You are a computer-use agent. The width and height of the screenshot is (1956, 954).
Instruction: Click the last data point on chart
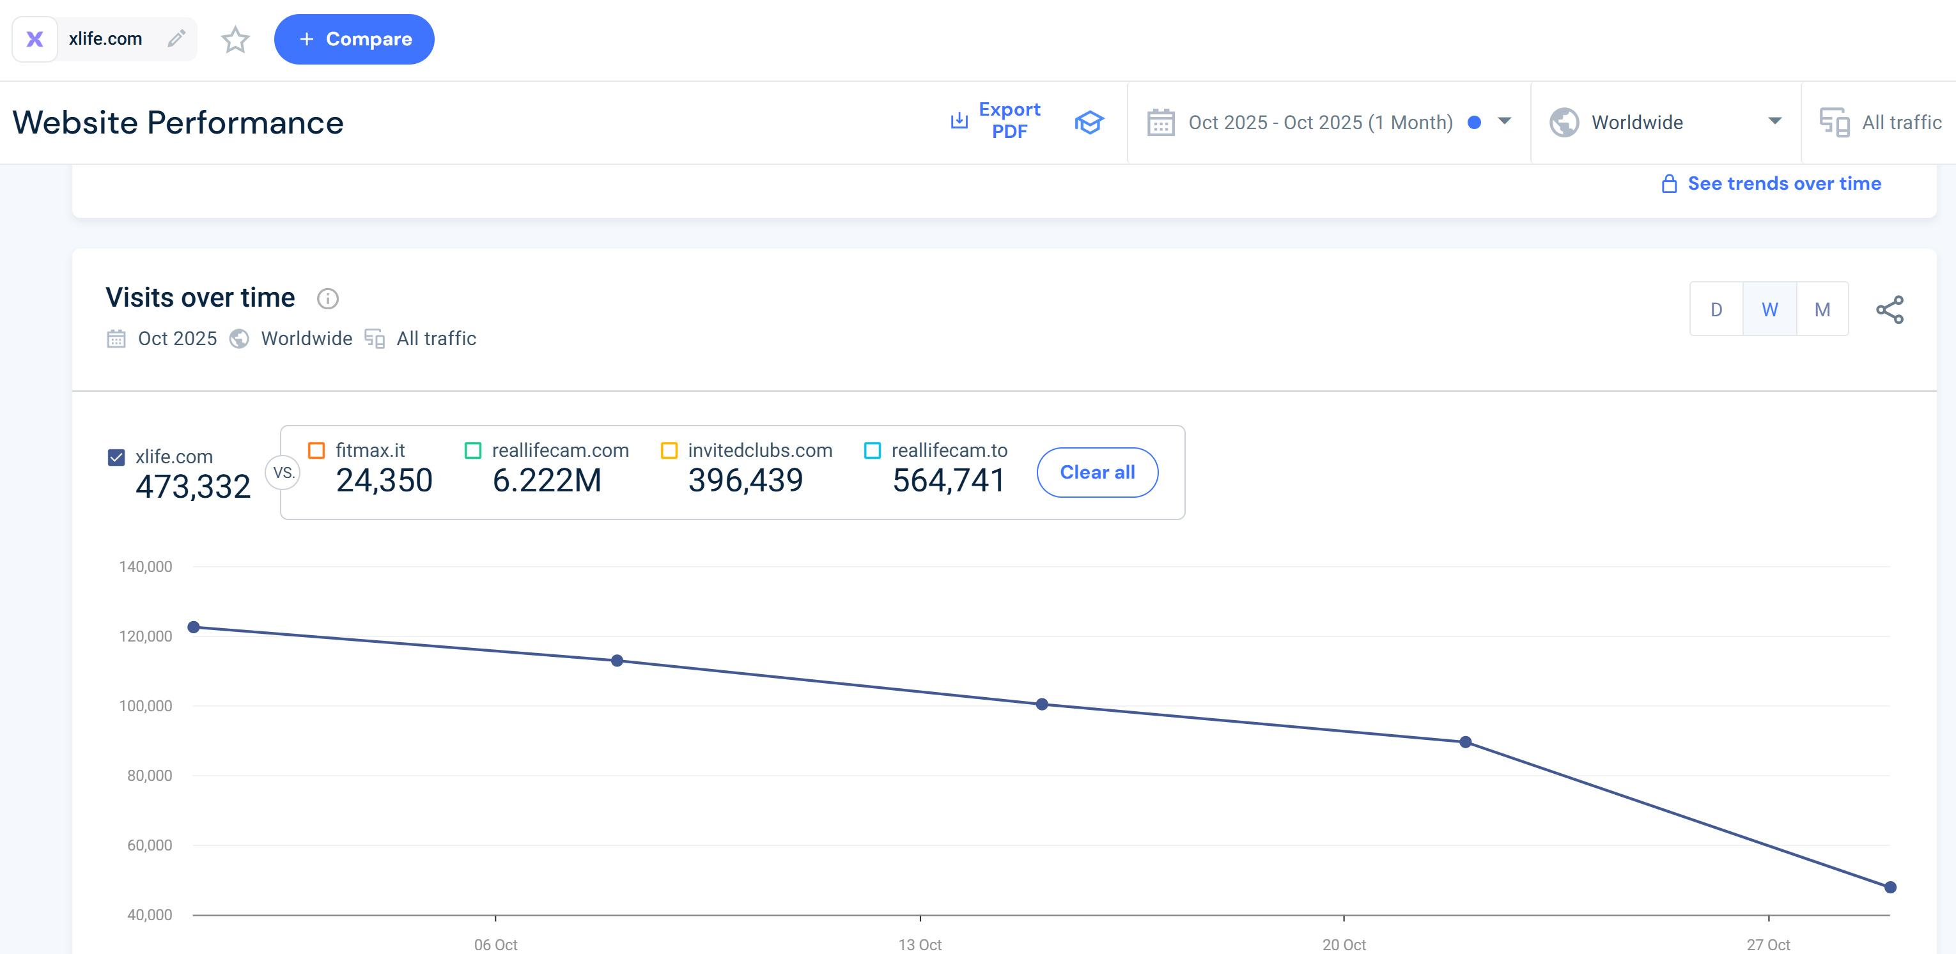click(x=1890, y=887)
